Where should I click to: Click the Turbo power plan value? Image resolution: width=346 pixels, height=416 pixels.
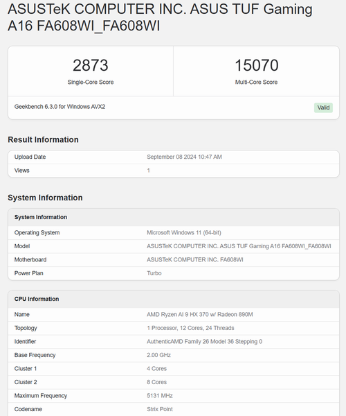154,273
